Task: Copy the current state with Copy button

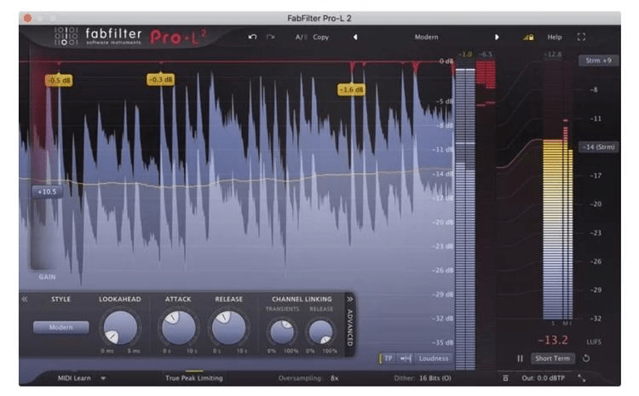Action: point(320,37)
